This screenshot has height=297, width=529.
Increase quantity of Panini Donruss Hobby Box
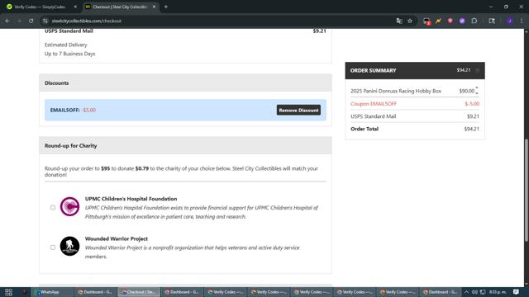pyautogui.click(x=477, y=88)
